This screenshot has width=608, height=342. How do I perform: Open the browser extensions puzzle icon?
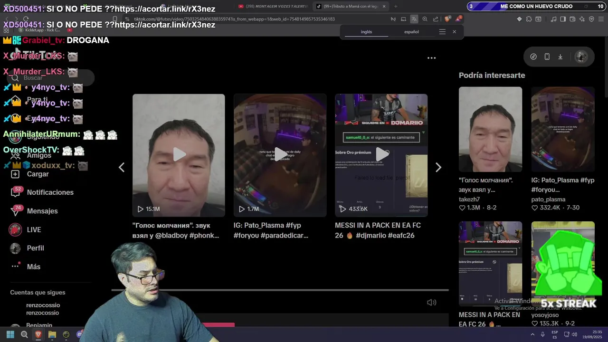(x=529, y=19)
